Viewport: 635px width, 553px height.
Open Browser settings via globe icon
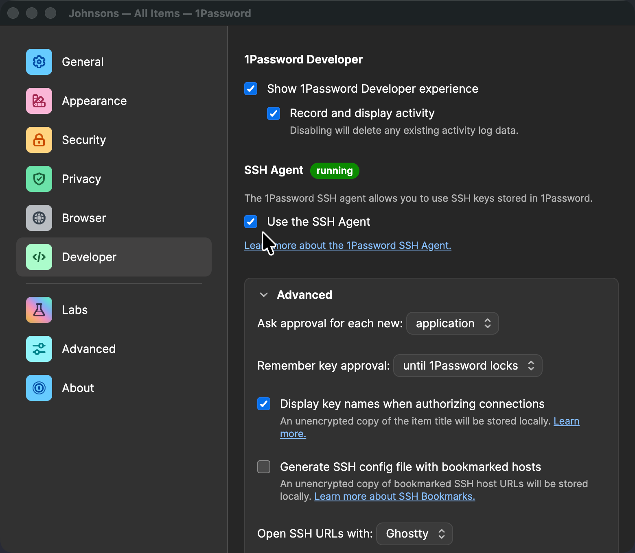(x=39, y=218)
